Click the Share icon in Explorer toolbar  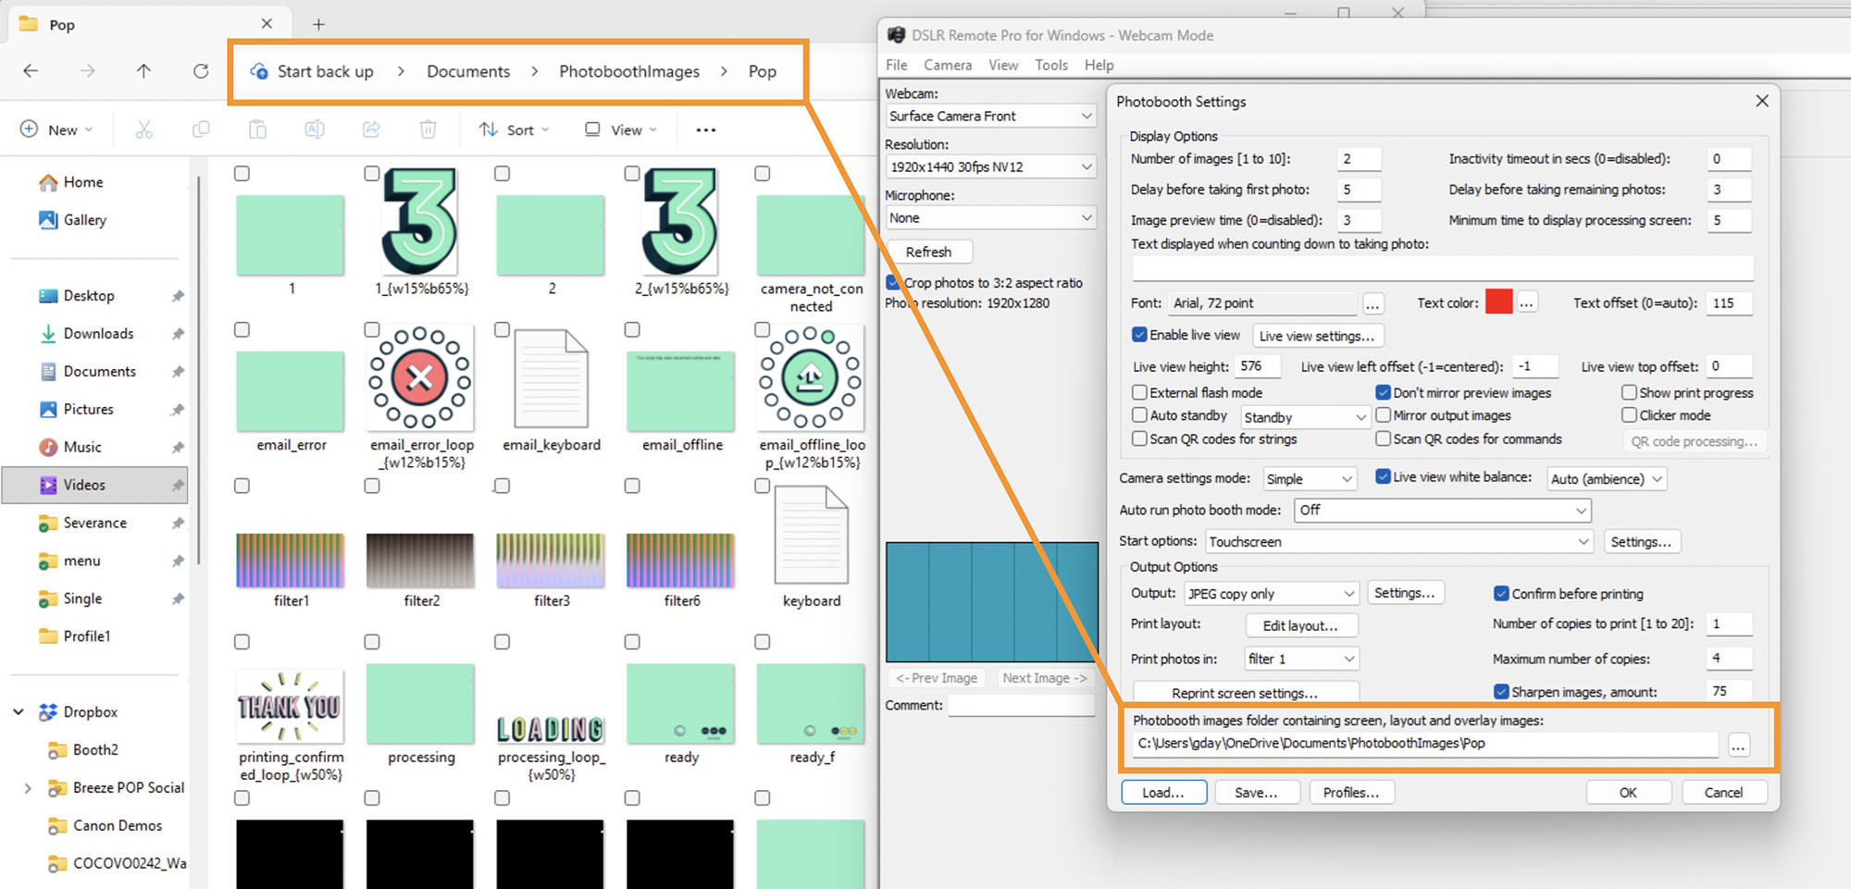pyautogui.click(x=371, y=130)
